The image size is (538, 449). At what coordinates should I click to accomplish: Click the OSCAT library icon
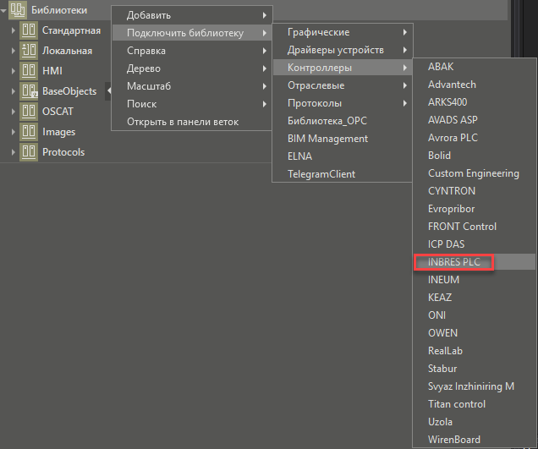(x=29, y=112)
